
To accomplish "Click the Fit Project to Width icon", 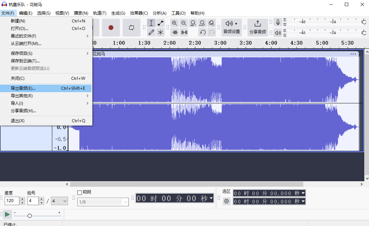I will 202,22.
